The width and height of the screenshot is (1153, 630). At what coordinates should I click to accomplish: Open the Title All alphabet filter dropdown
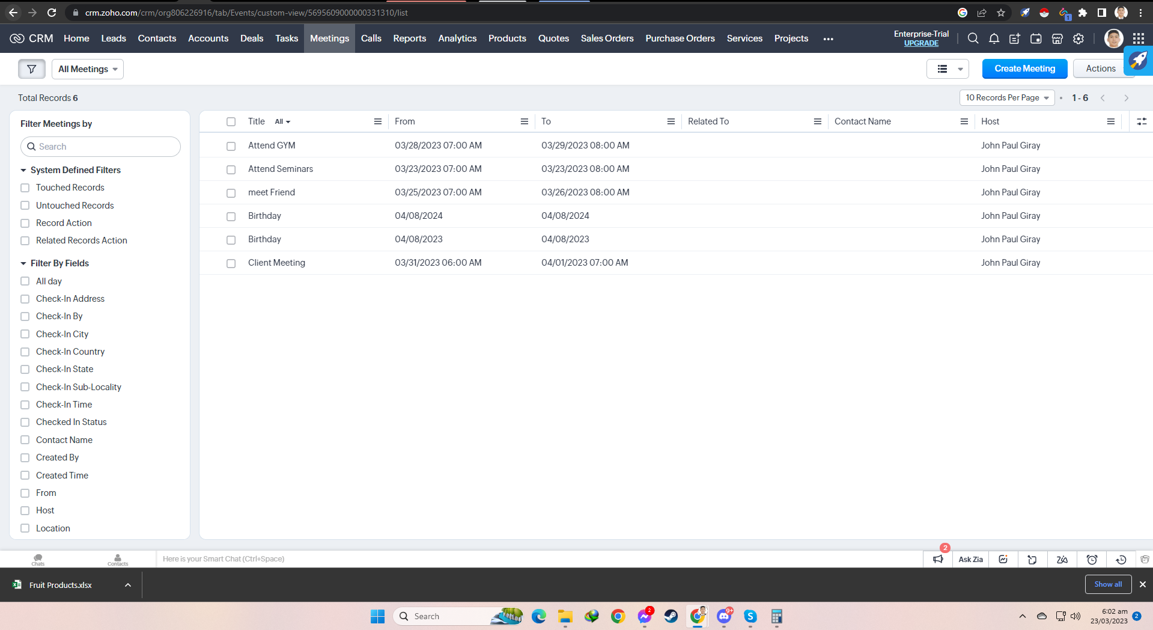tap(282, 121)
